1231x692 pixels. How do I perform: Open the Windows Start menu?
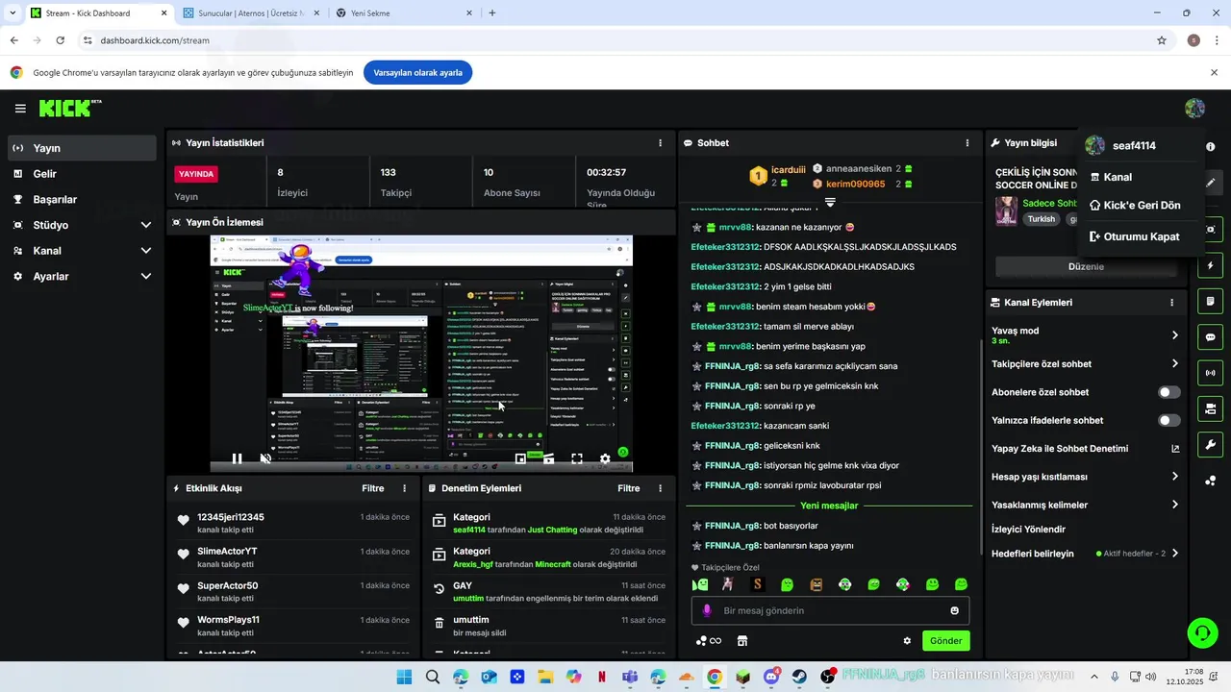pos(404,677)
